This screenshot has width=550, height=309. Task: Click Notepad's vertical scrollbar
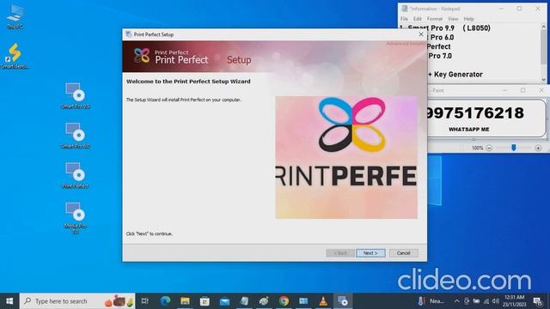544,52
